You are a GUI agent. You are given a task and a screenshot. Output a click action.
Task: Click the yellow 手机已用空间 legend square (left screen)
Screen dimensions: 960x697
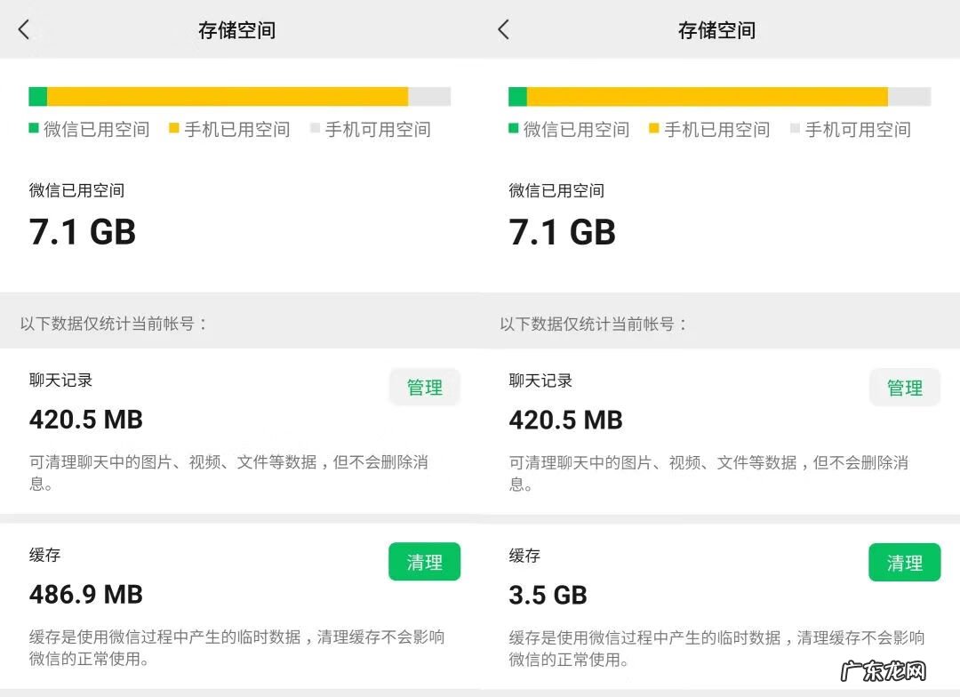[176, 130]
